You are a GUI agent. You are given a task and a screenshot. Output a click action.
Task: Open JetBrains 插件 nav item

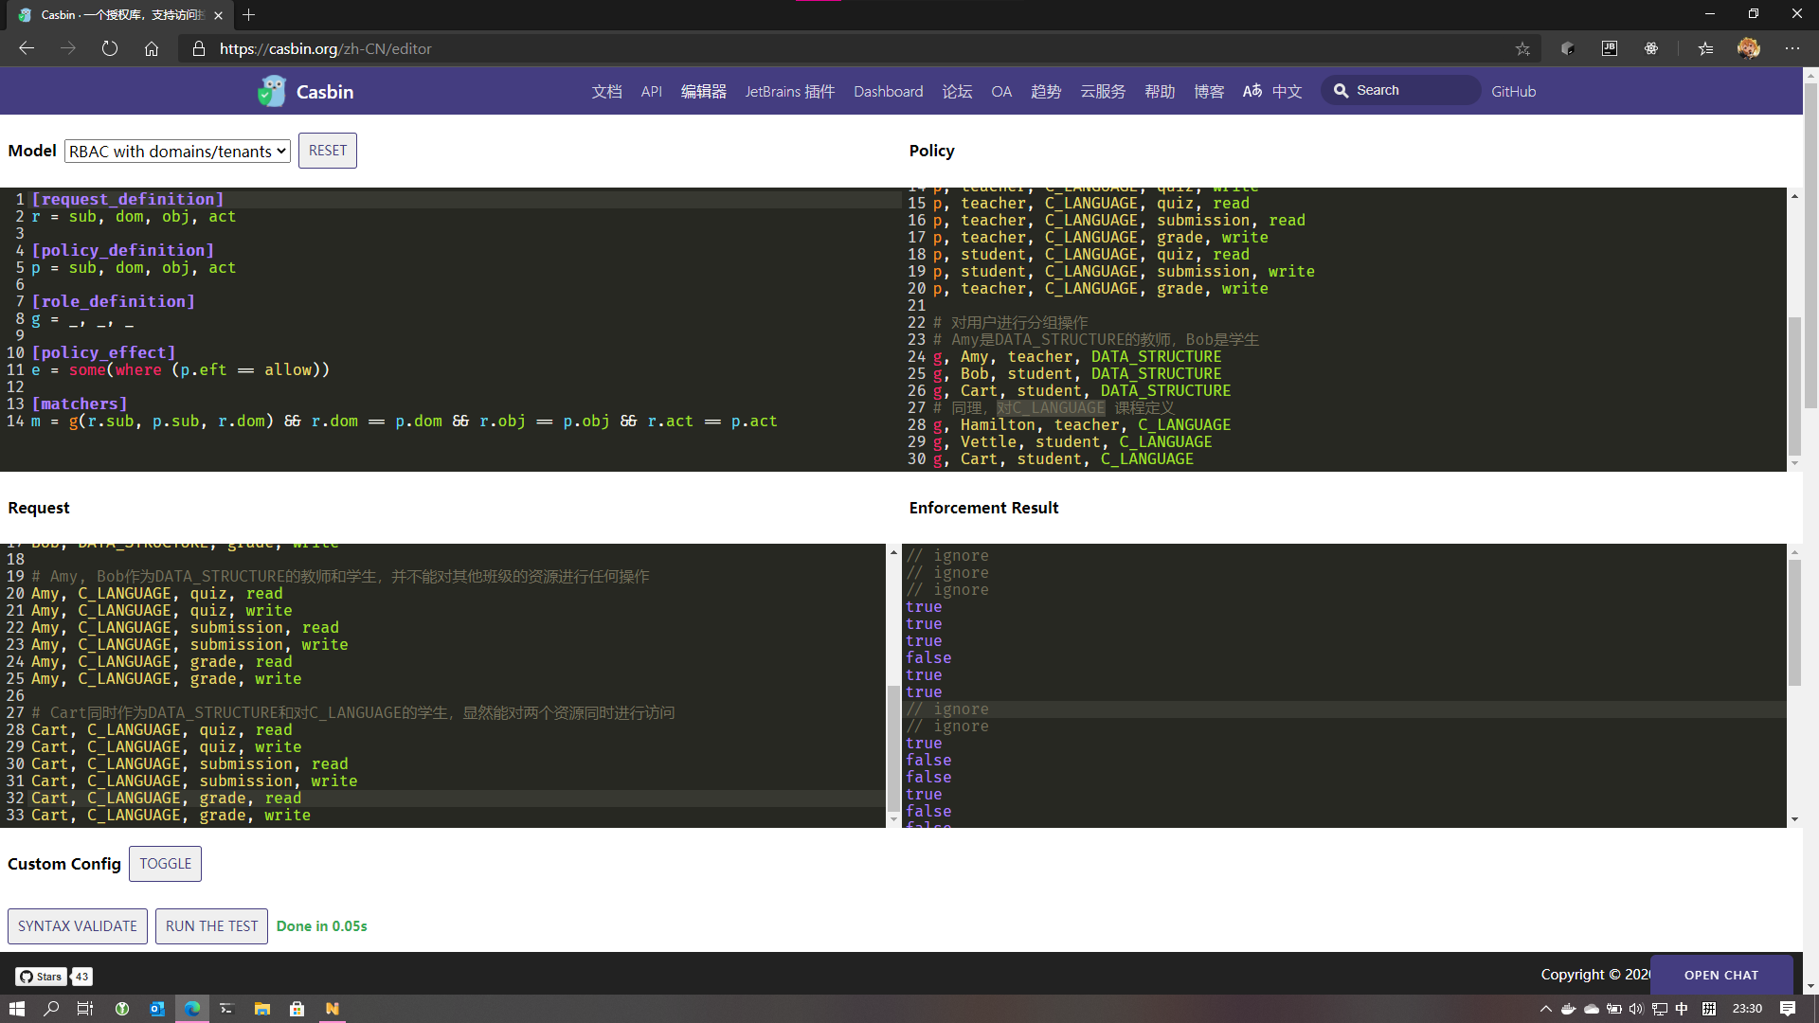coord(789,92)
